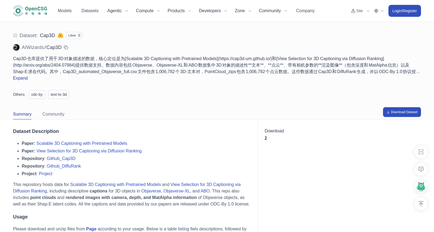Screen dimensions: 434x232
Task: Copy the AIWizards/Cap3D repository path
Action: tap(66, 47)
